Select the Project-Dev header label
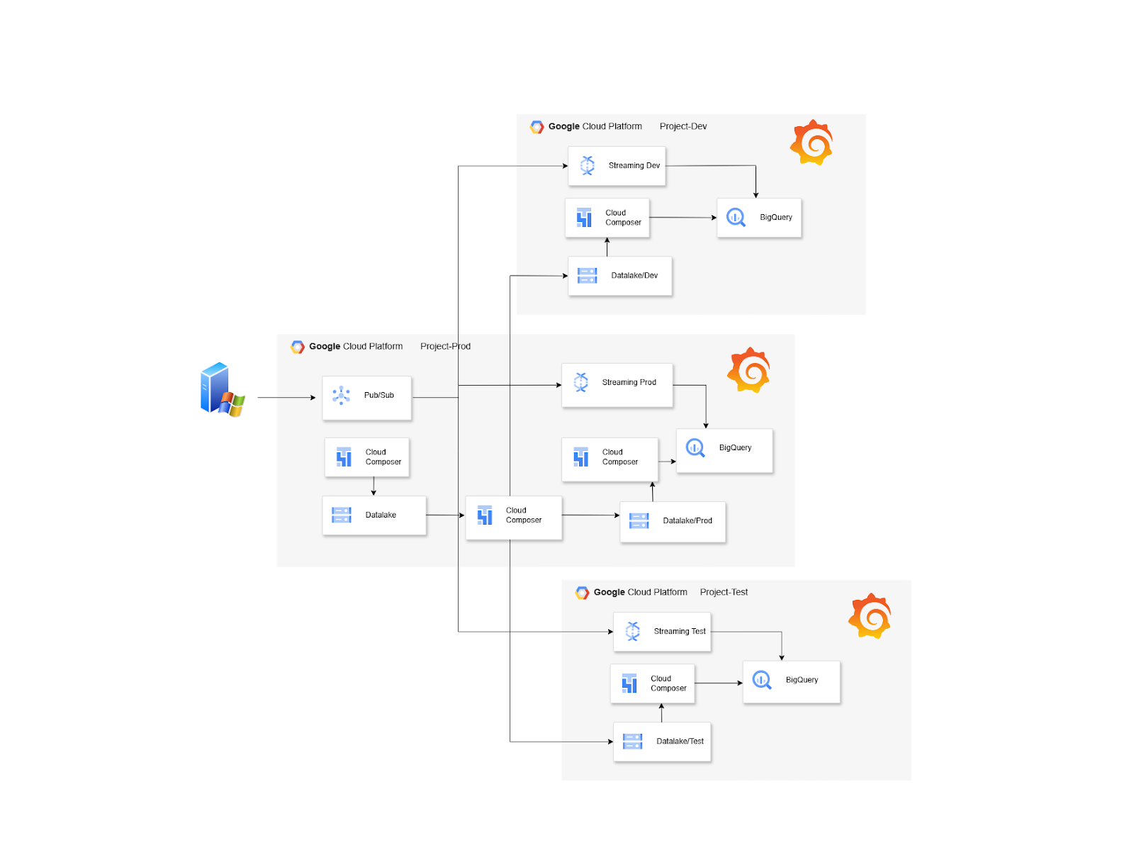This screenshot has width=1134, height=865. [683, 126]
